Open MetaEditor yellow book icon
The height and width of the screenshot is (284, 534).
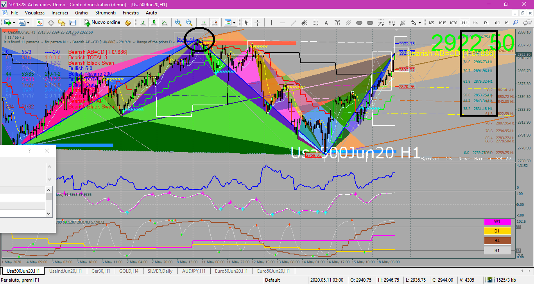pos(128,23)
